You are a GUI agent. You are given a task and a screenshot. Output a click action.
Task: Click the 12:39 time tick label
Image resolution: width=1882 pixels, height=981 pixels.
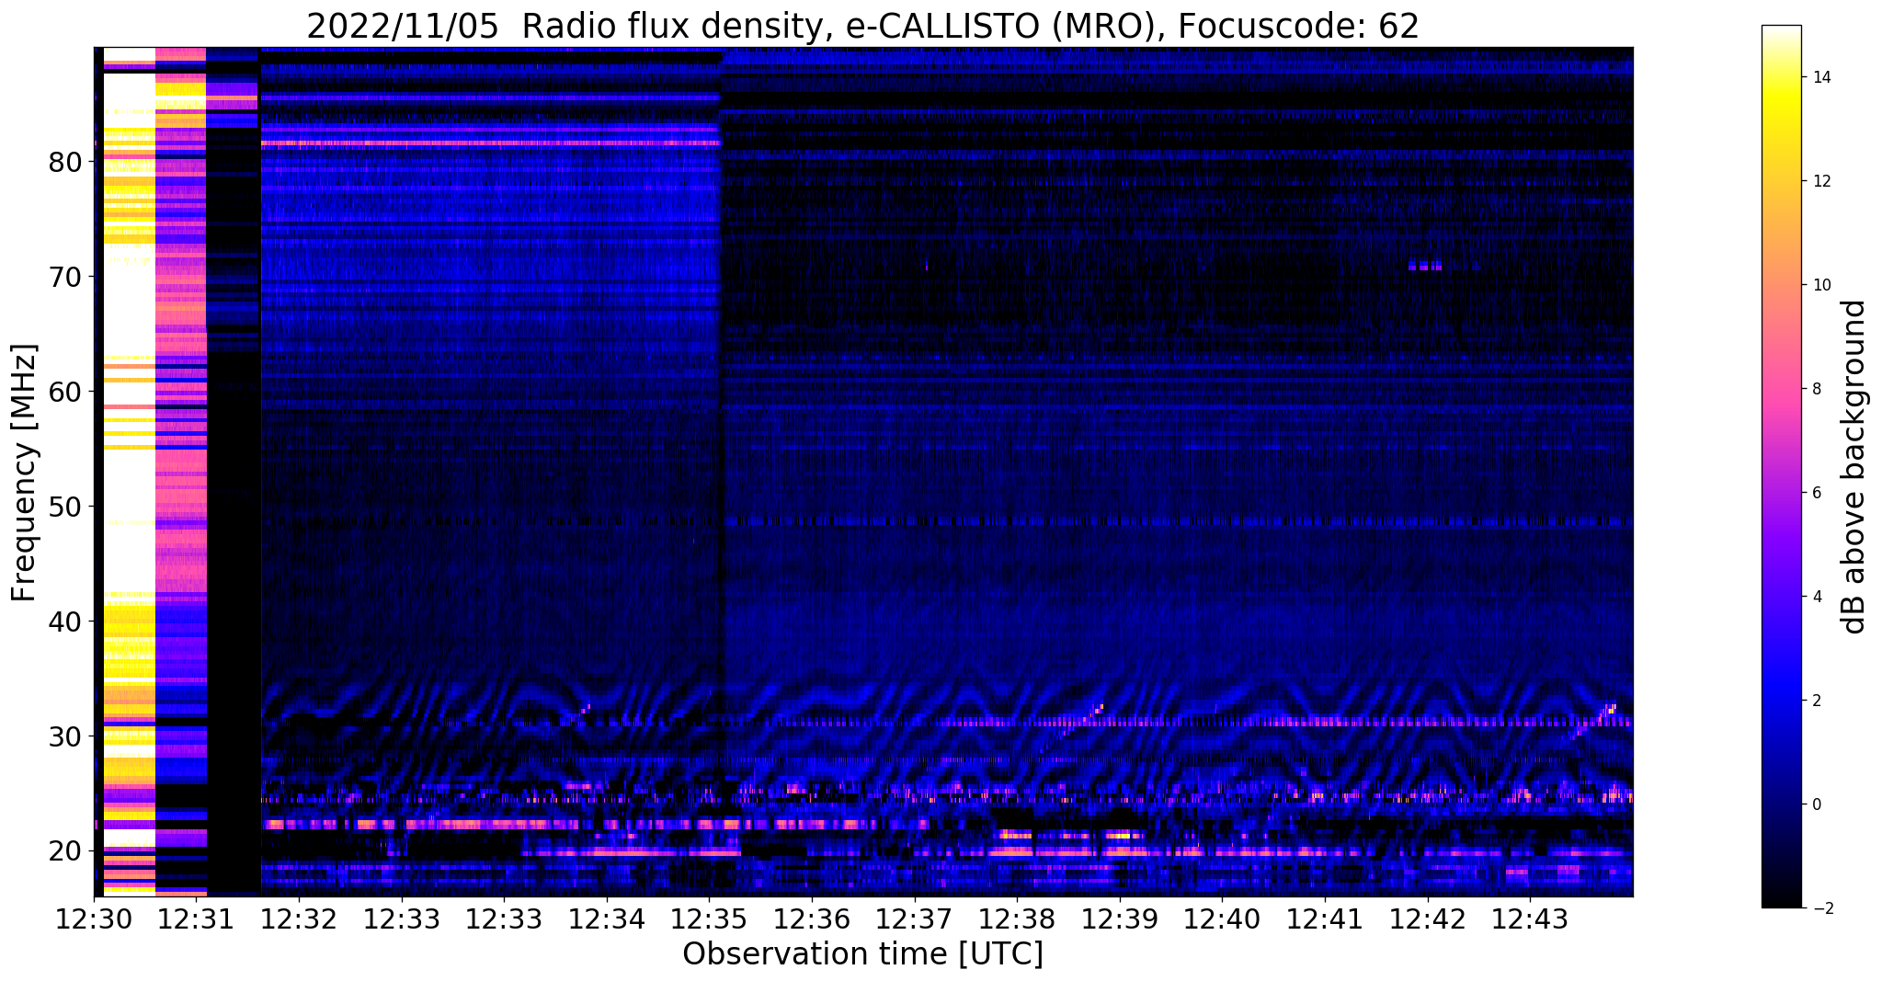1119,919
